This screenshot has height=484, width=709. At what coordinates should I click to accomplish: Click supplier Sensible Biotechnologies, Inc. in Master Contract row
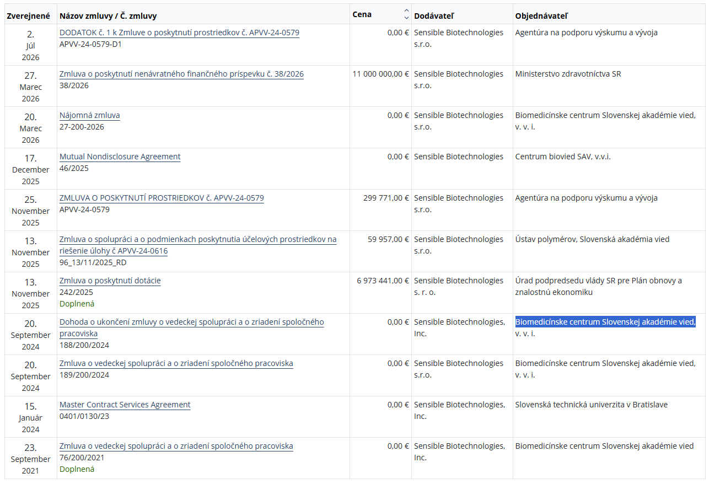pos(460,410)
